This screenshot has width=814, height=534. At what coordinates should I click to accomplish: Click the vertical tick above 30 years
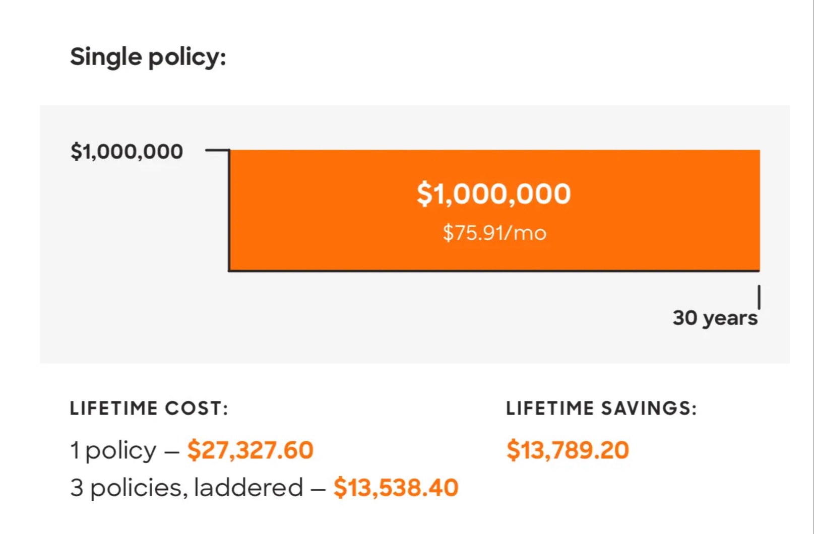pyautogui.click(x=759, y=297)
